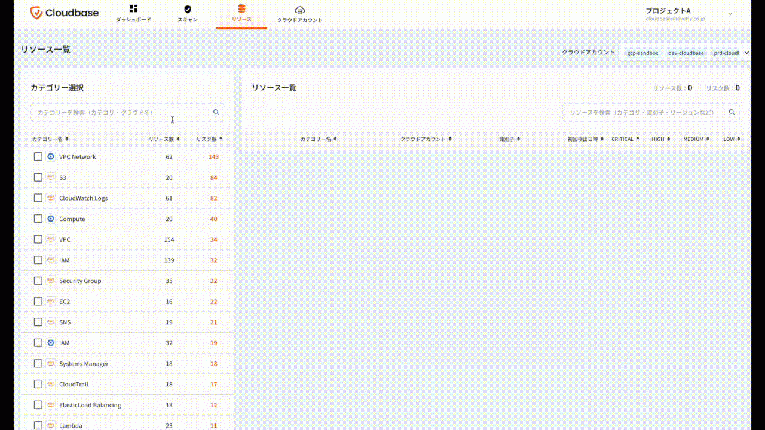Screen dimensions: 765x430
Task: Tick the S3 category checkbox
Action: (x=38, y=177)
